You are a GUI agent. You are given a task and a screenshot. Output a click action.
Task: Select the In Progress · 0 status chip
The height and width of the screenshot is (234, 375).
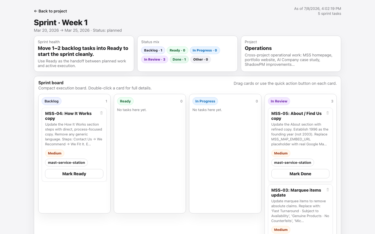point(205,50)
